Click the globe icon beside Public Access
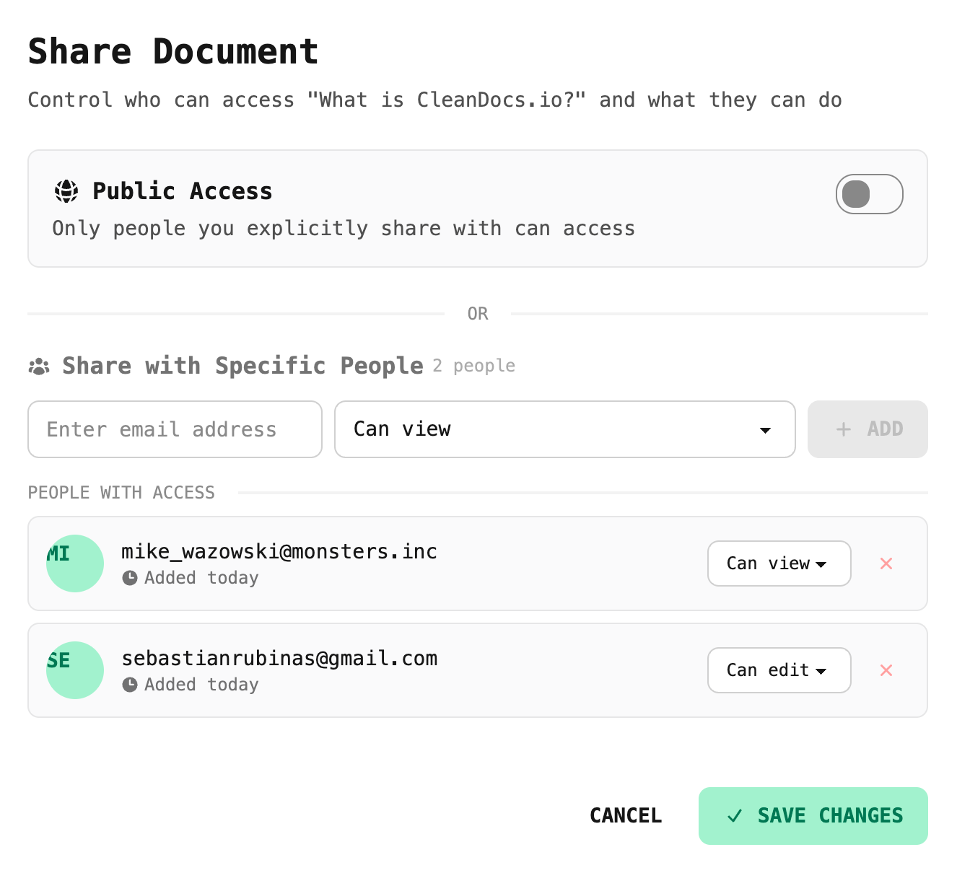957x873 pixels. (66, 191)
